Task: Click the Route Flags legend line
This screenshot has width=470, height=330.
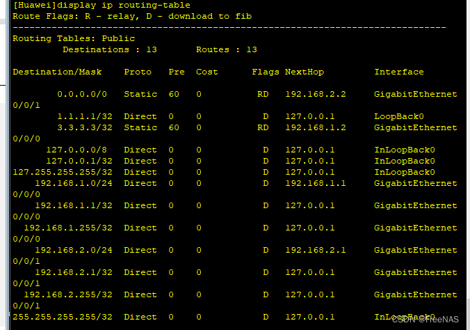Action: [x=132, y=16]
